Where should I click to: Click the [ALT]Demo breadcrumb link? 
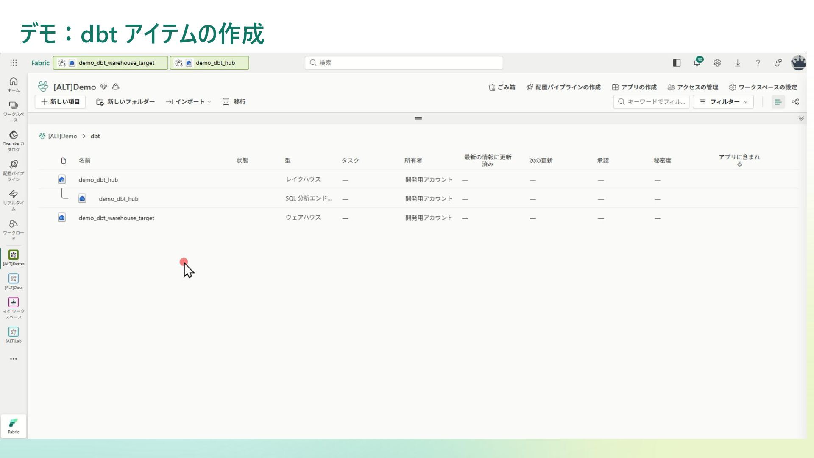tap(62, 136)
